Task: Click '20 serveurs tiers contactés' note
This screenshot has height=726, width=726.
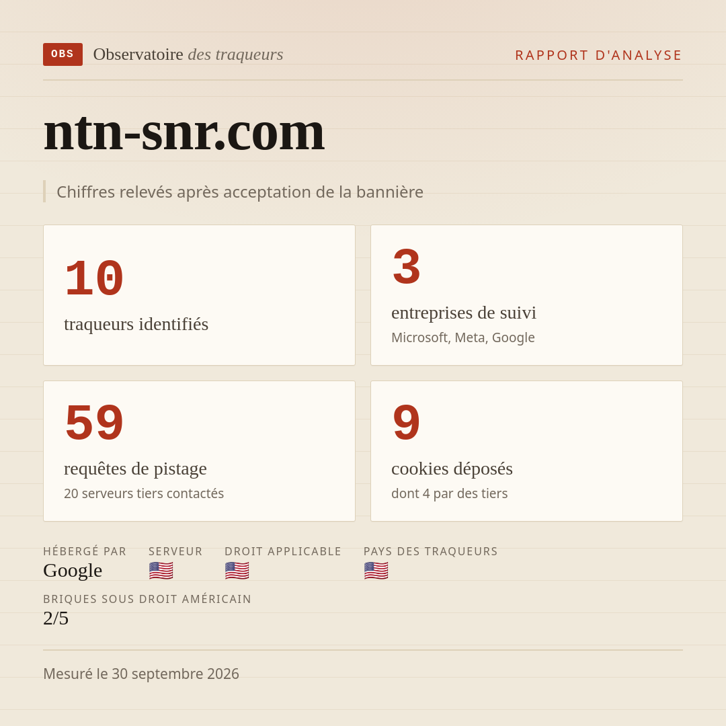Action: click(x=144, y=493)
